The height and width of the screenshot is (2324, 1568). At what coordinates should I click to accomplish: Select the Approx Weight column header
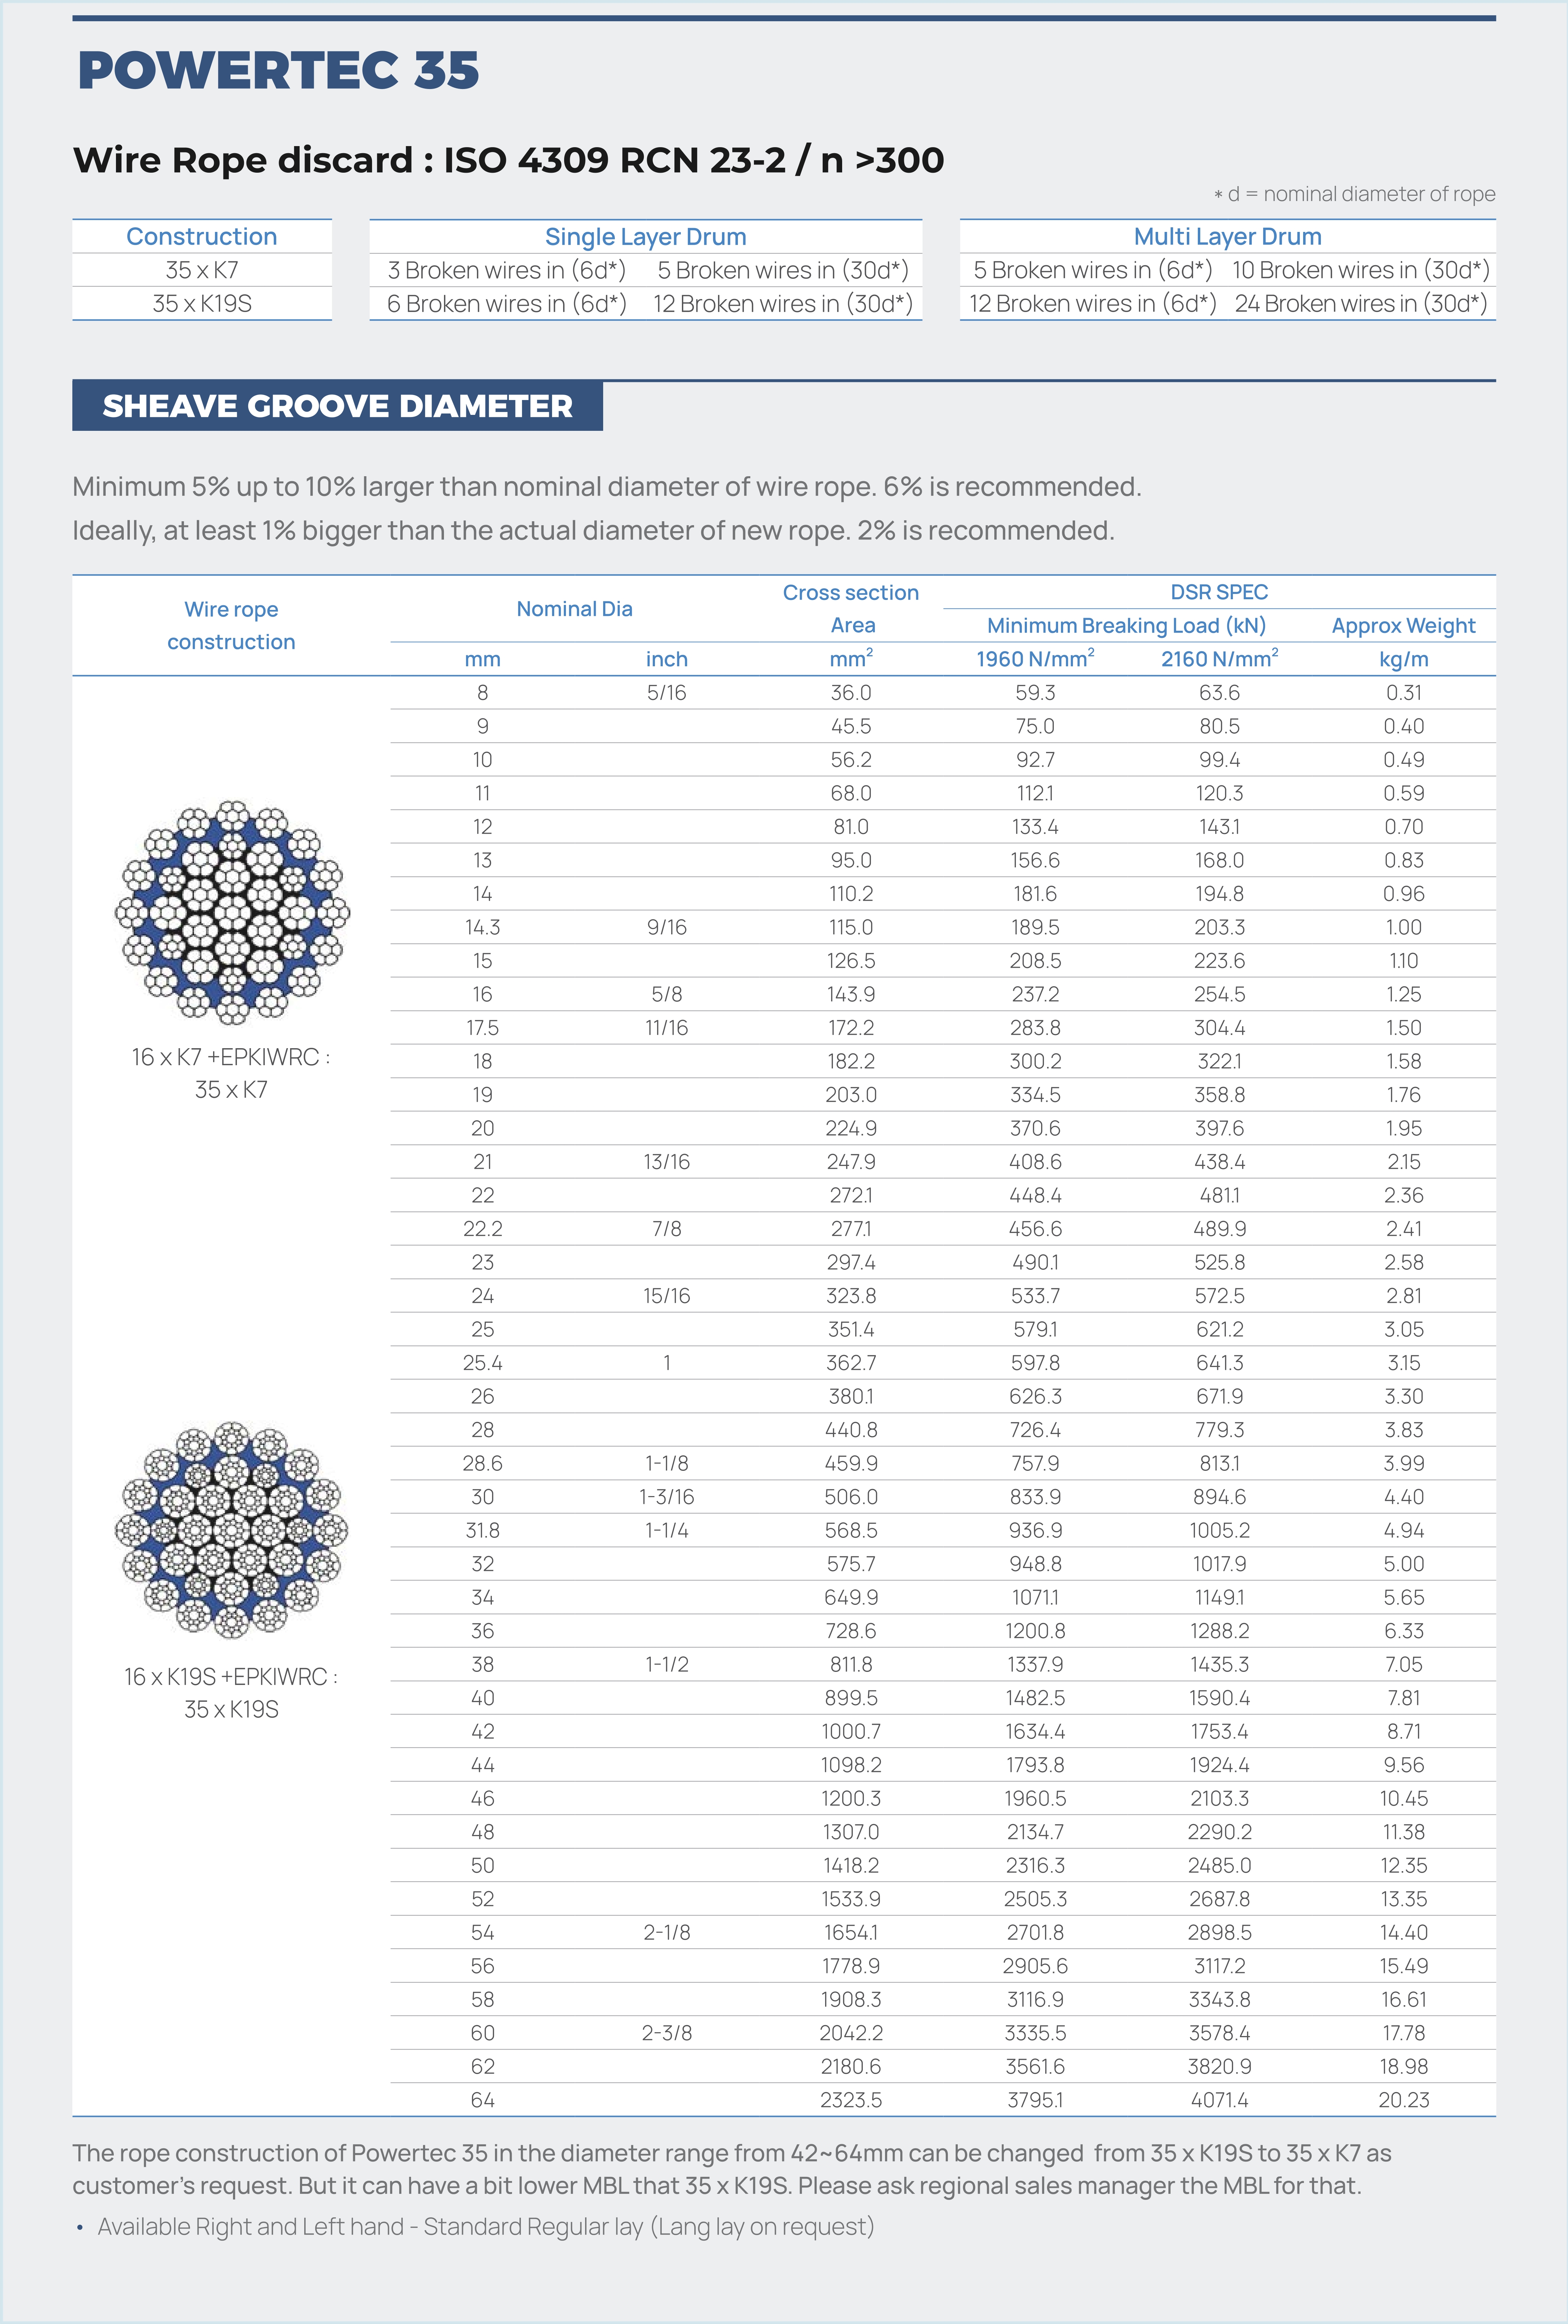click(x=1403, y=626)
